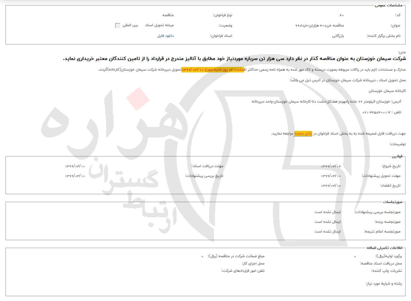Select the address line starting with آدرس: خوزستان-کیلومتر ۲۲
Screen dimensions: 411x301
(326, 102)
